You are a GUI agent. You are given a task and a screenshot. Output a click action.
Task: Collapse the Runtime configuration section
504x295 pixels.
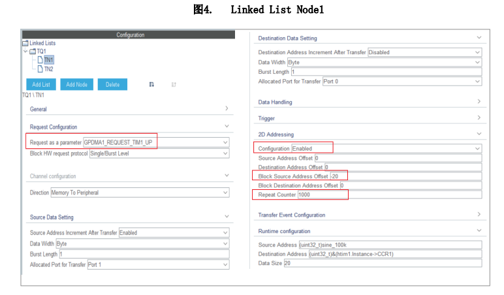(479, 230)
